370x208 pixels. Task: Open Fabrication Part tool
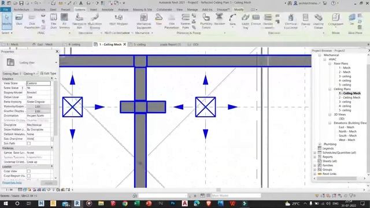[x=79, y=21]
